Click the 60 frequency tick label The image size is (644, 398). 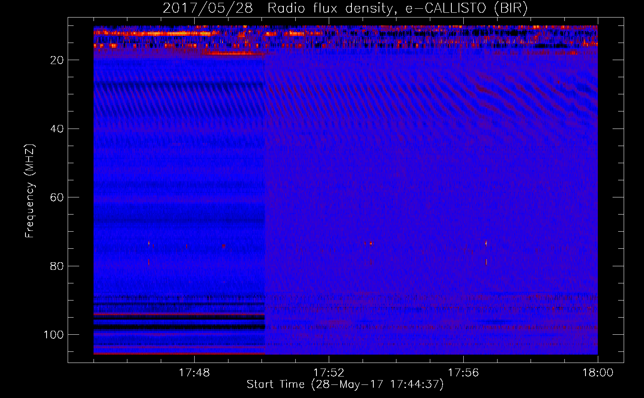(57, 197)
